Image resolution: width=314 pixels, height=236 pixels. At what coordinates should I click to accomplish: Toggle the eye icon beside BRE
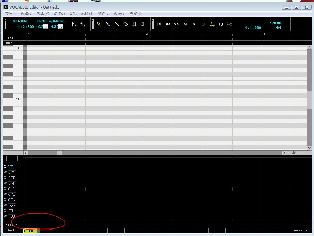click(5, 178)
